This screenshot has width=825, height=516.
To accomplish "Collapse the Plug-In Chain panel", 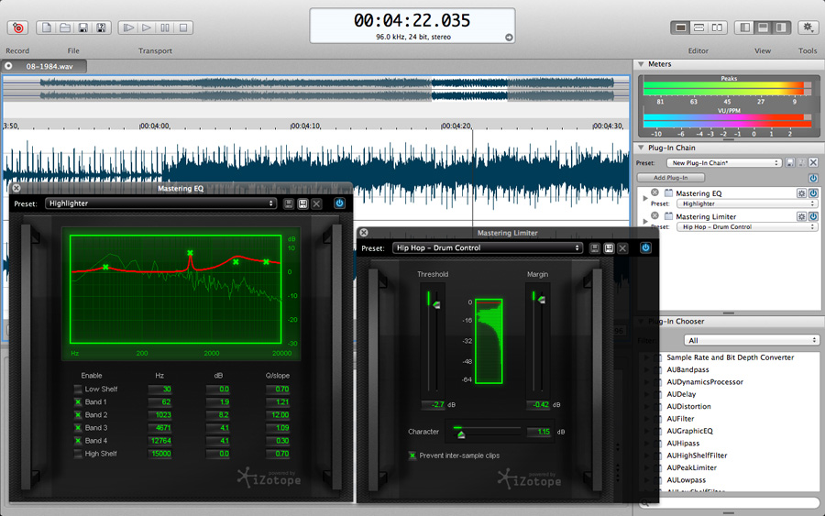I will click(x=641, y=148).
